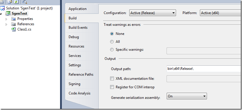Click the 'Output path:' label
This screenshot has width=242, height=110.
(x=121, y=69)
